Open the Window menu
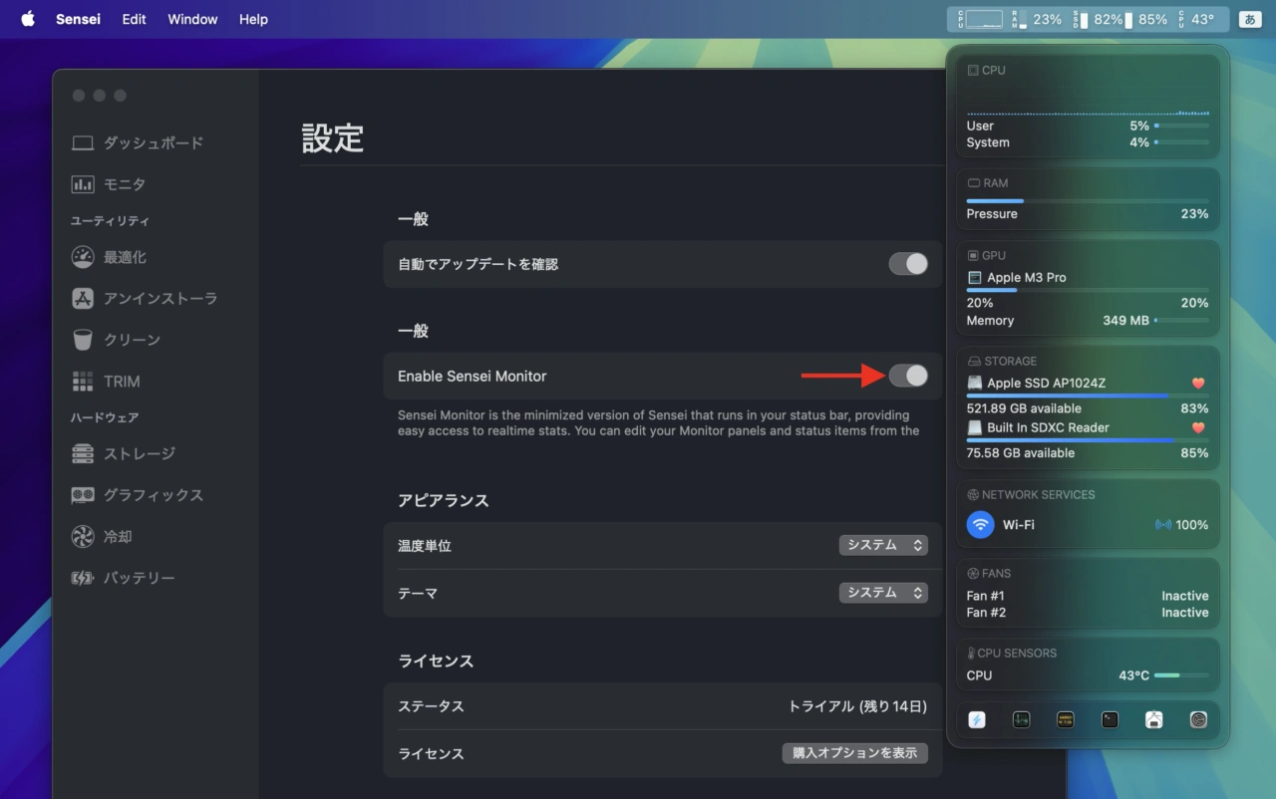The width and height of the screenshot is (1276, 799). 192,19
